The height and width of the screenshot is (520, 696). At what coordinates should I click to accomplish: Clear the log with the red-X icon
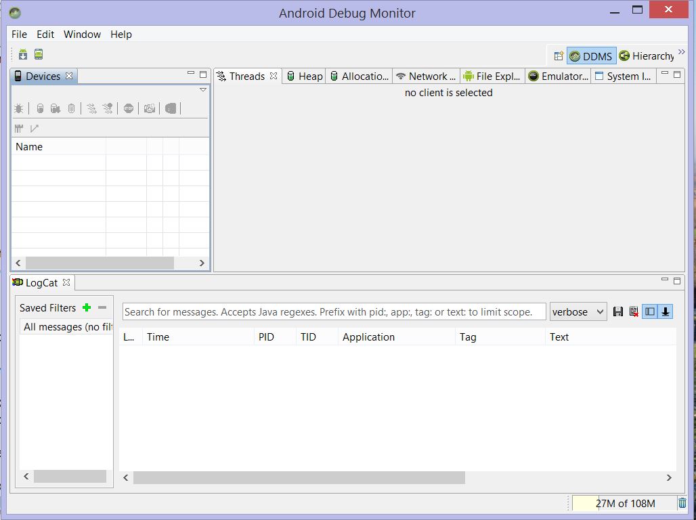[x=634, y=311]
